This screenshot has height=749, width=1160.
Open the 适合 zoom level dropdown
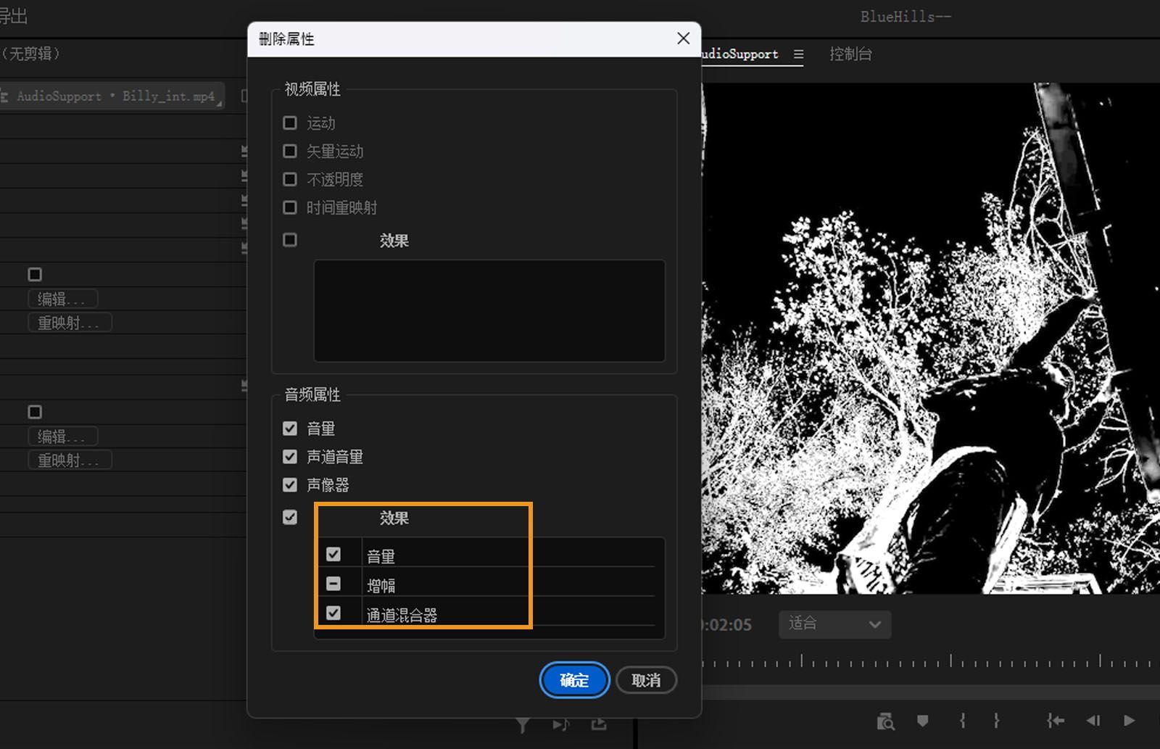click(834, 624)
